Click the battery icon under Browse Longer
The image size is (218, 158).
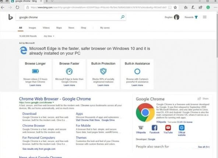coord(35,71)
